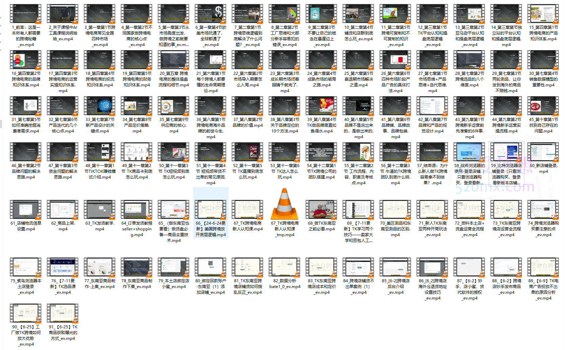Screen dimensions: 565x350
Task: Select the 91_TK商品获取曝光的方式 video icon
Action: [x=63, y=313]
